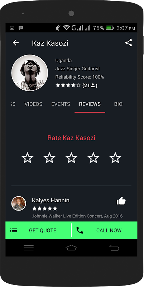Tap thumbs-up on Kalyes Hannin's review
Image resolution: width=144 pixels, height=287 pixels.
tap(121, 201)
